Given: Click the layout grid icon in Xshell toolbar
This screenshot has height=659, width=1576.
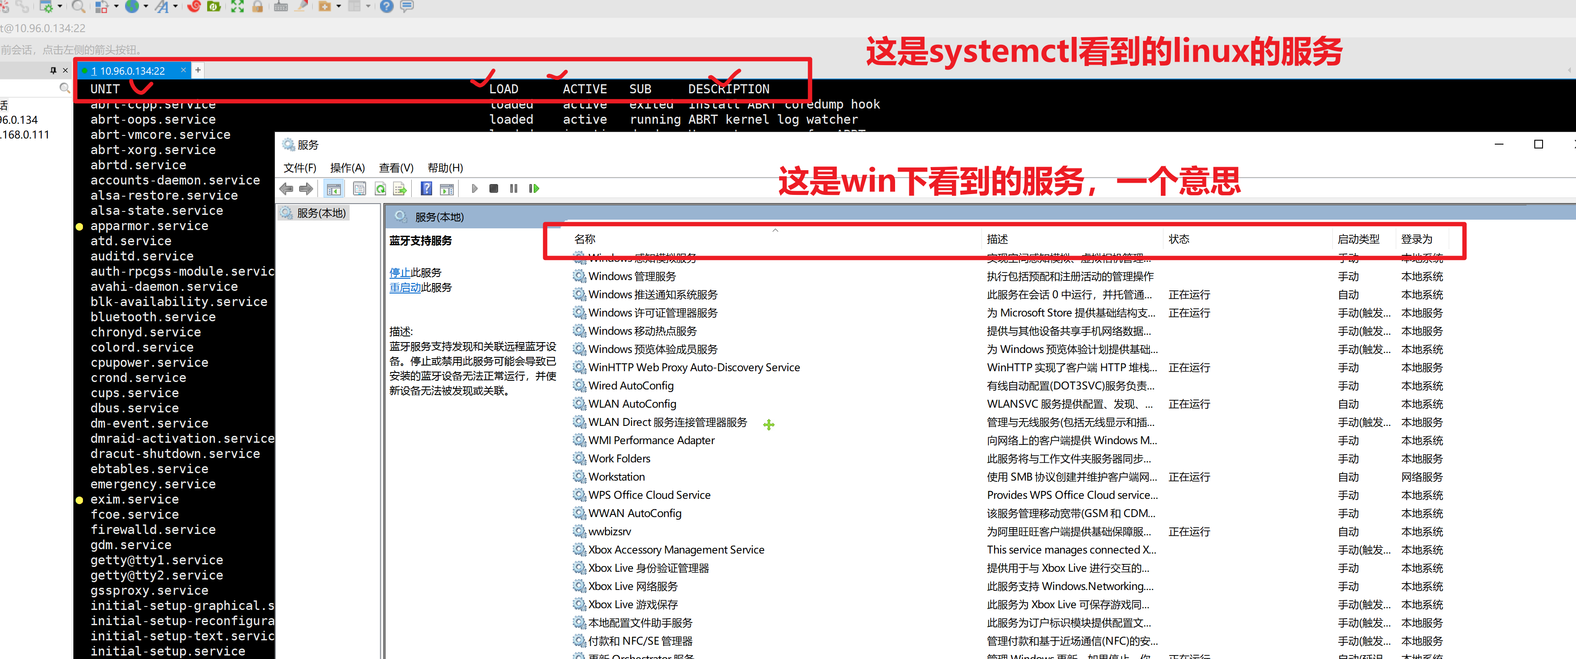Looking at the screenshot, I should 355,7.
